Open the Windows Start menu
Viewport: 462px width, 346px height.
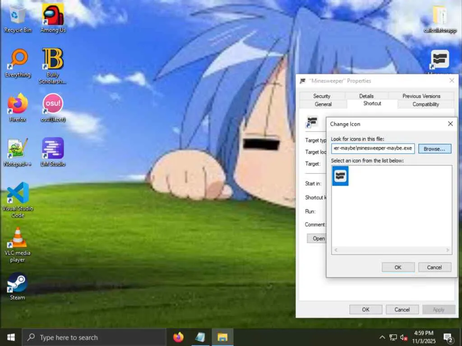click(x=11, y=337)
